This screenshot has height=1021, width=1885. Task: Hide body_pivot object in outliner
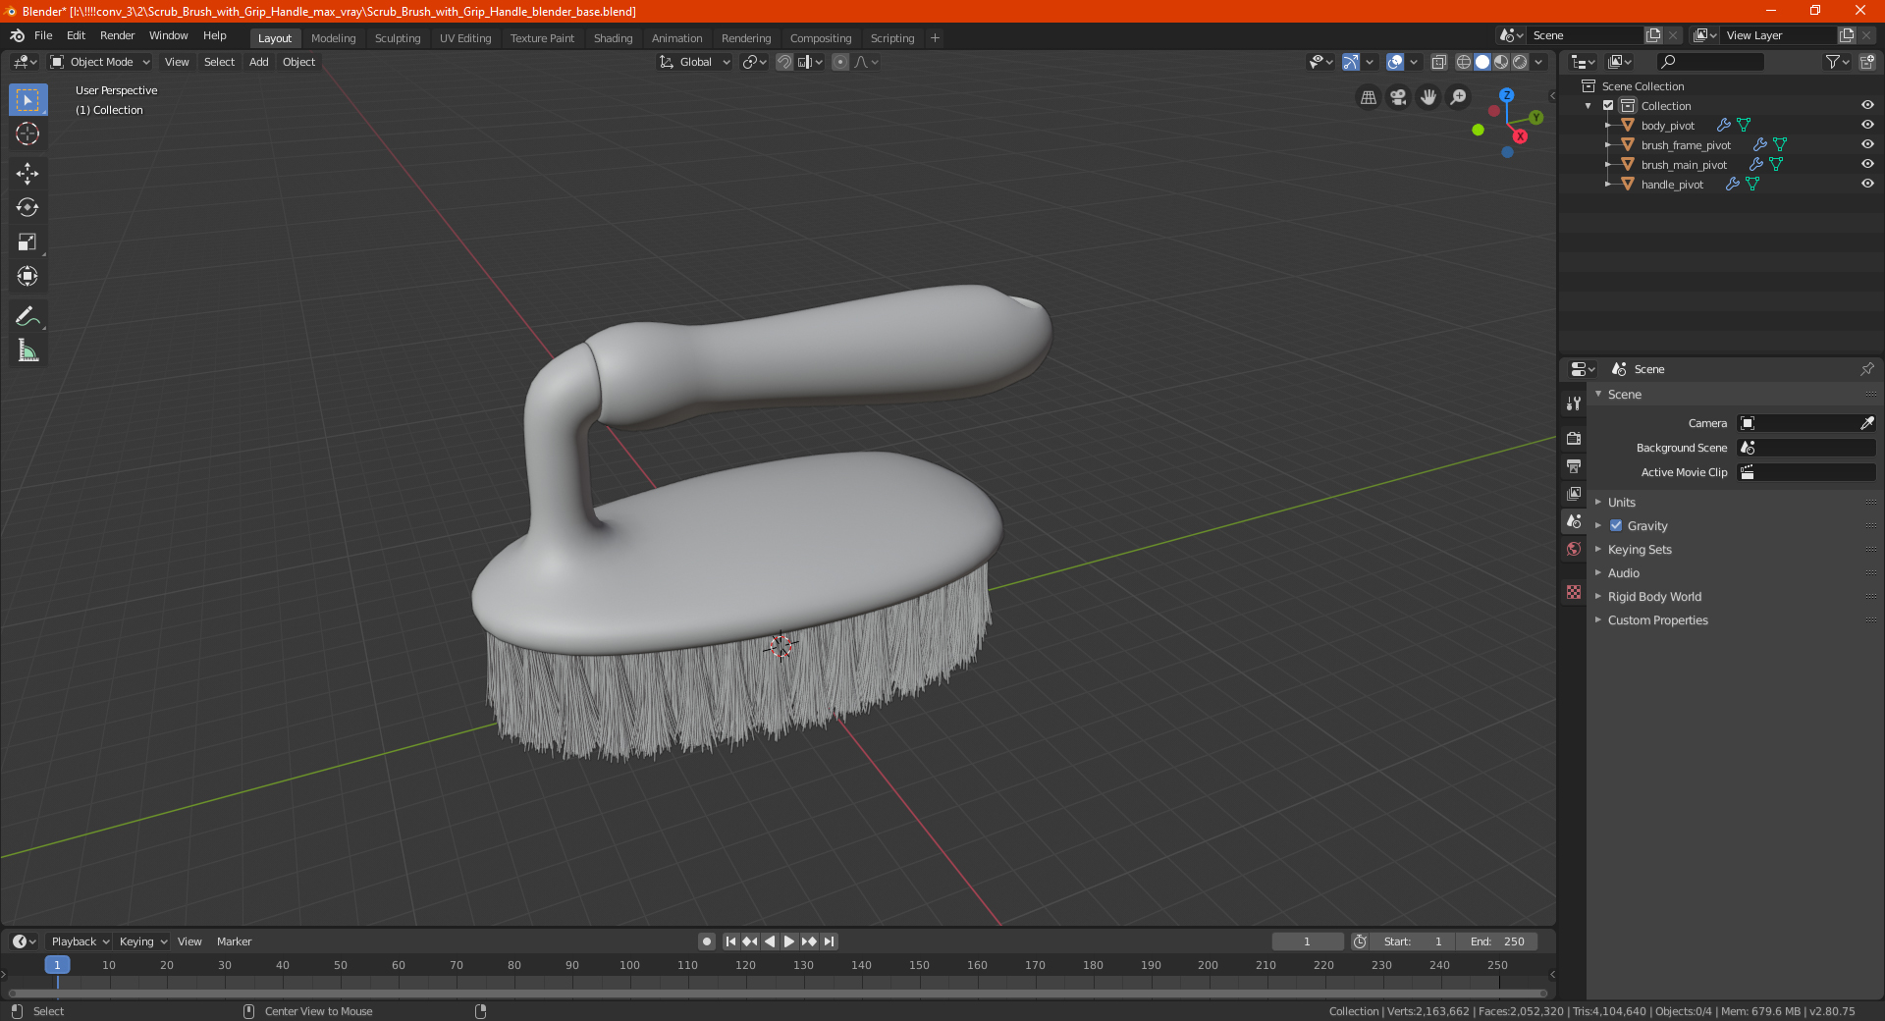pyautogui.click(x=1867, y=125)
